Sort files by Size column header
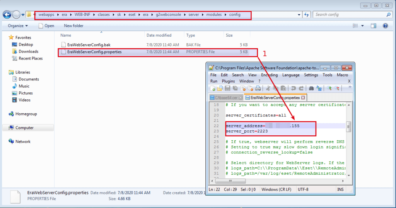 click(237, 35)
